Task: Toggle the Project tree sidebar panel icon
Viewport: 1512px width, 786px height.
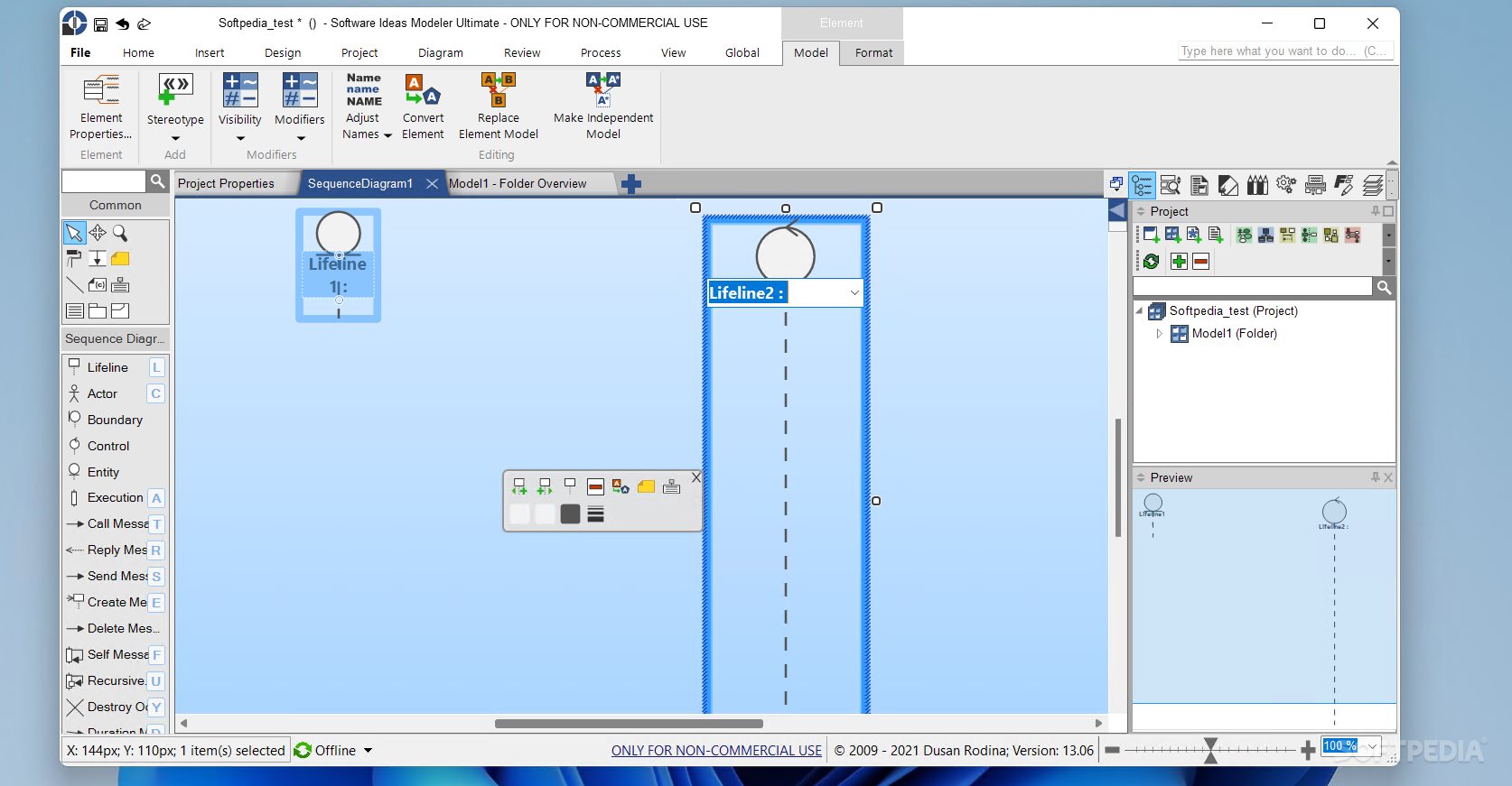Action: 1143,185
